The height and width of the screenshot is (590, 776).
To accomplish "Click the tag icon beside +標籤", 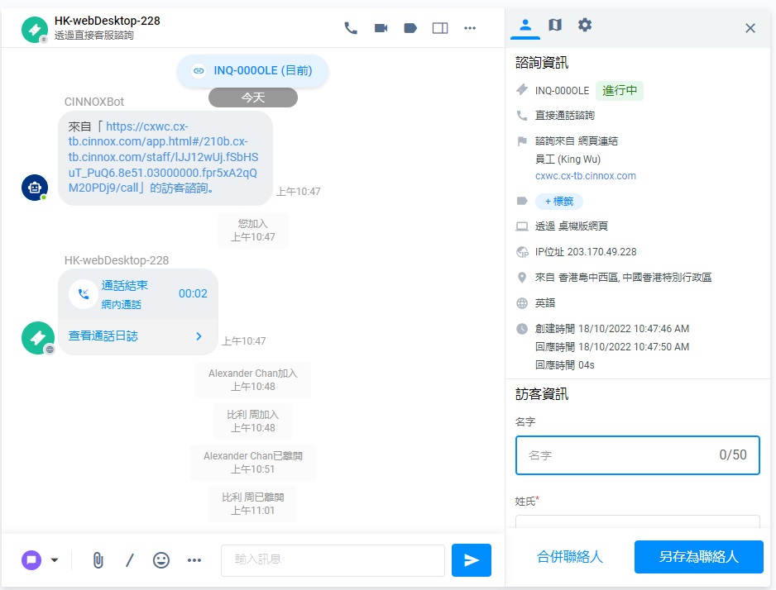I will tap(522, 201).
